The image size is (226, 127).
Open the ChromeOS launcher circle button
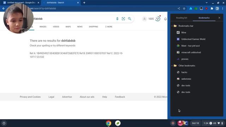pos(4,123)
